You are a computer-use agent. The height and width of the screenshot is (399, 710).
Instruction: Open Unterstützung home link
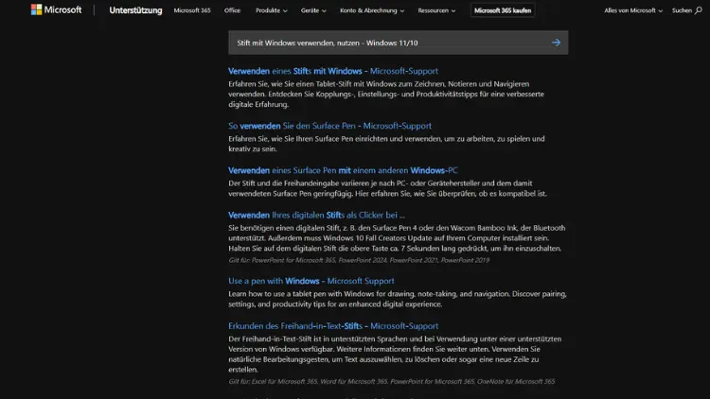tap(135, 10)
